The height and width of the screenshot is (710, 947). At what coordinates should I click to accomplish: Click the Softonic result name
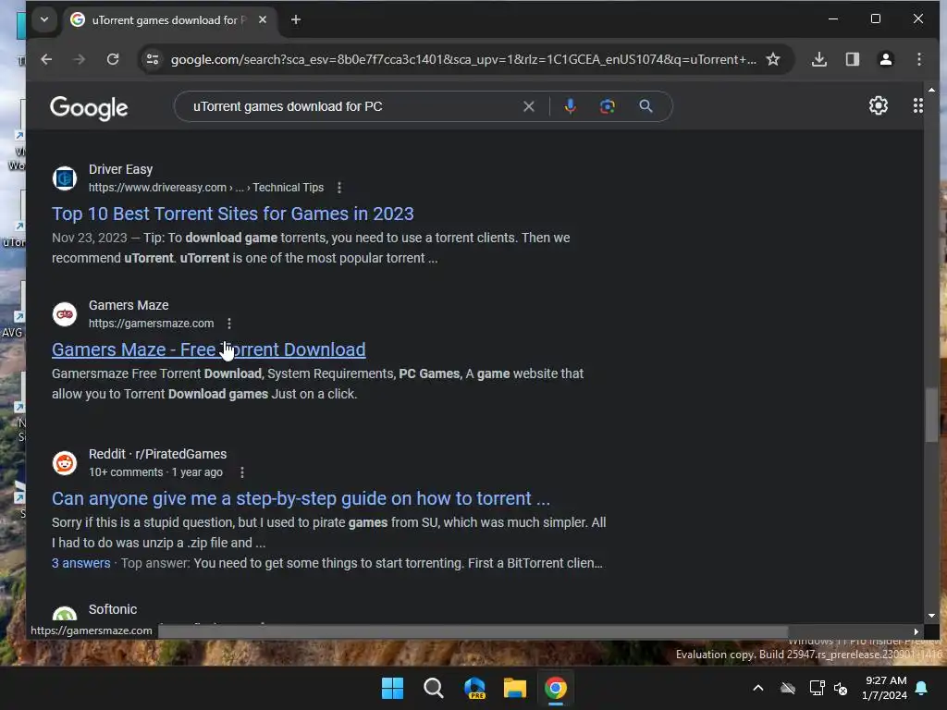pyautogui.click(x=113, y=609)
